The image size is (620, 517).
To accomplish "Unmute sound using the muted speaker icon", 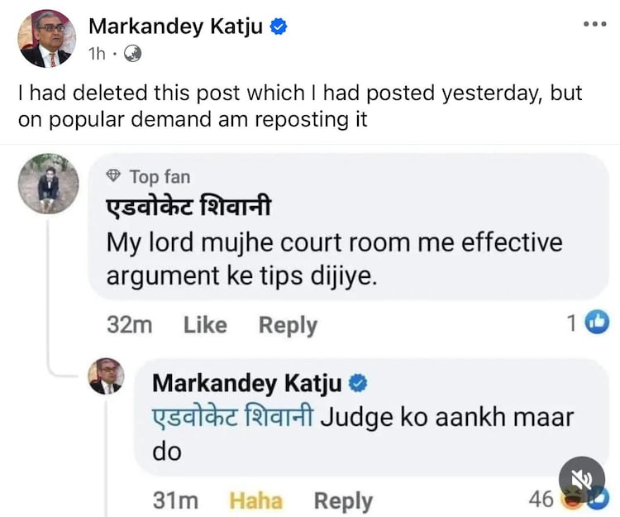I will click(582, 480).
